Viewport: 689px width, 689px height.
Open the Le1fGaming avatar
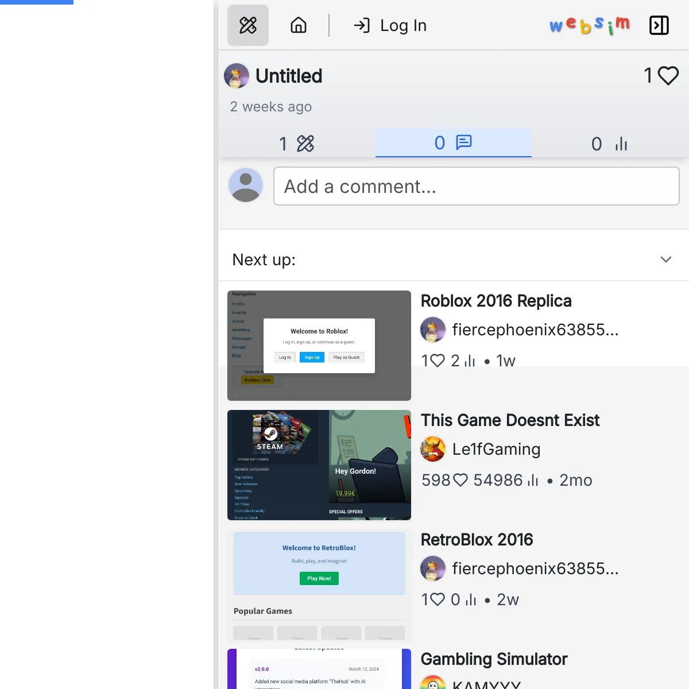pyautogui.click(x=433, y=449)
